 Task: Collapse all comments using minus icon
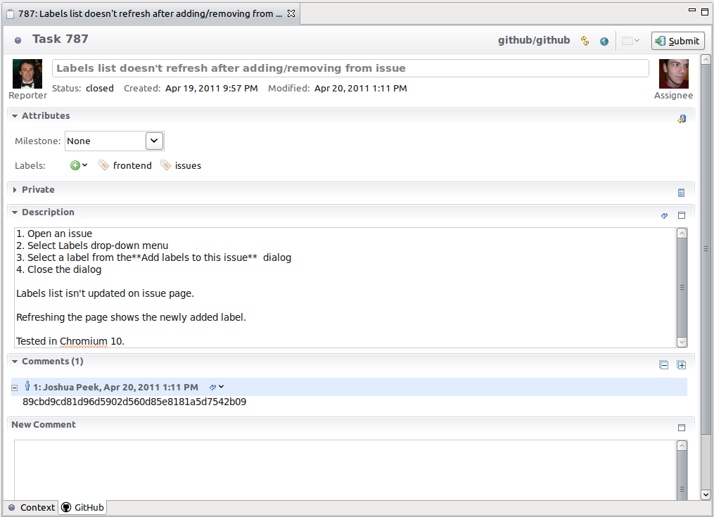[663, 364]
